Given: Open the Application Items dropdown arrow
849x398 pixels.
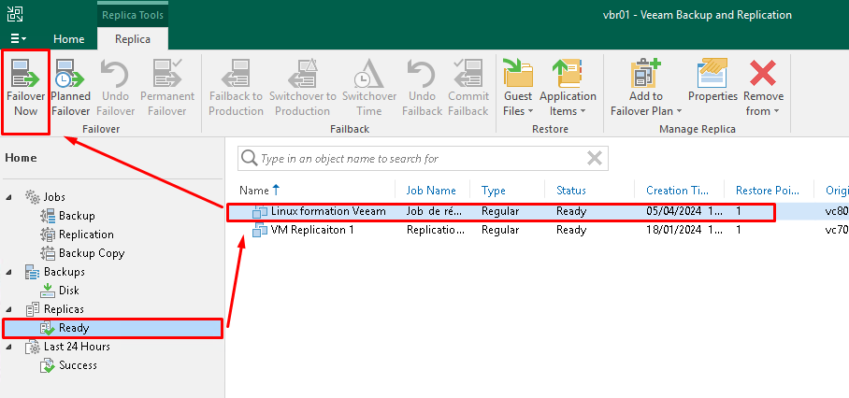Looking at the screenshot, I should tap(583, 111).
